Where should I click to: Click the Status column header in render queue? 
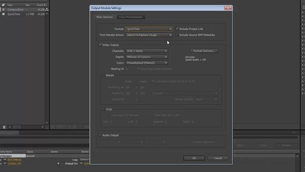coord(30,151)
